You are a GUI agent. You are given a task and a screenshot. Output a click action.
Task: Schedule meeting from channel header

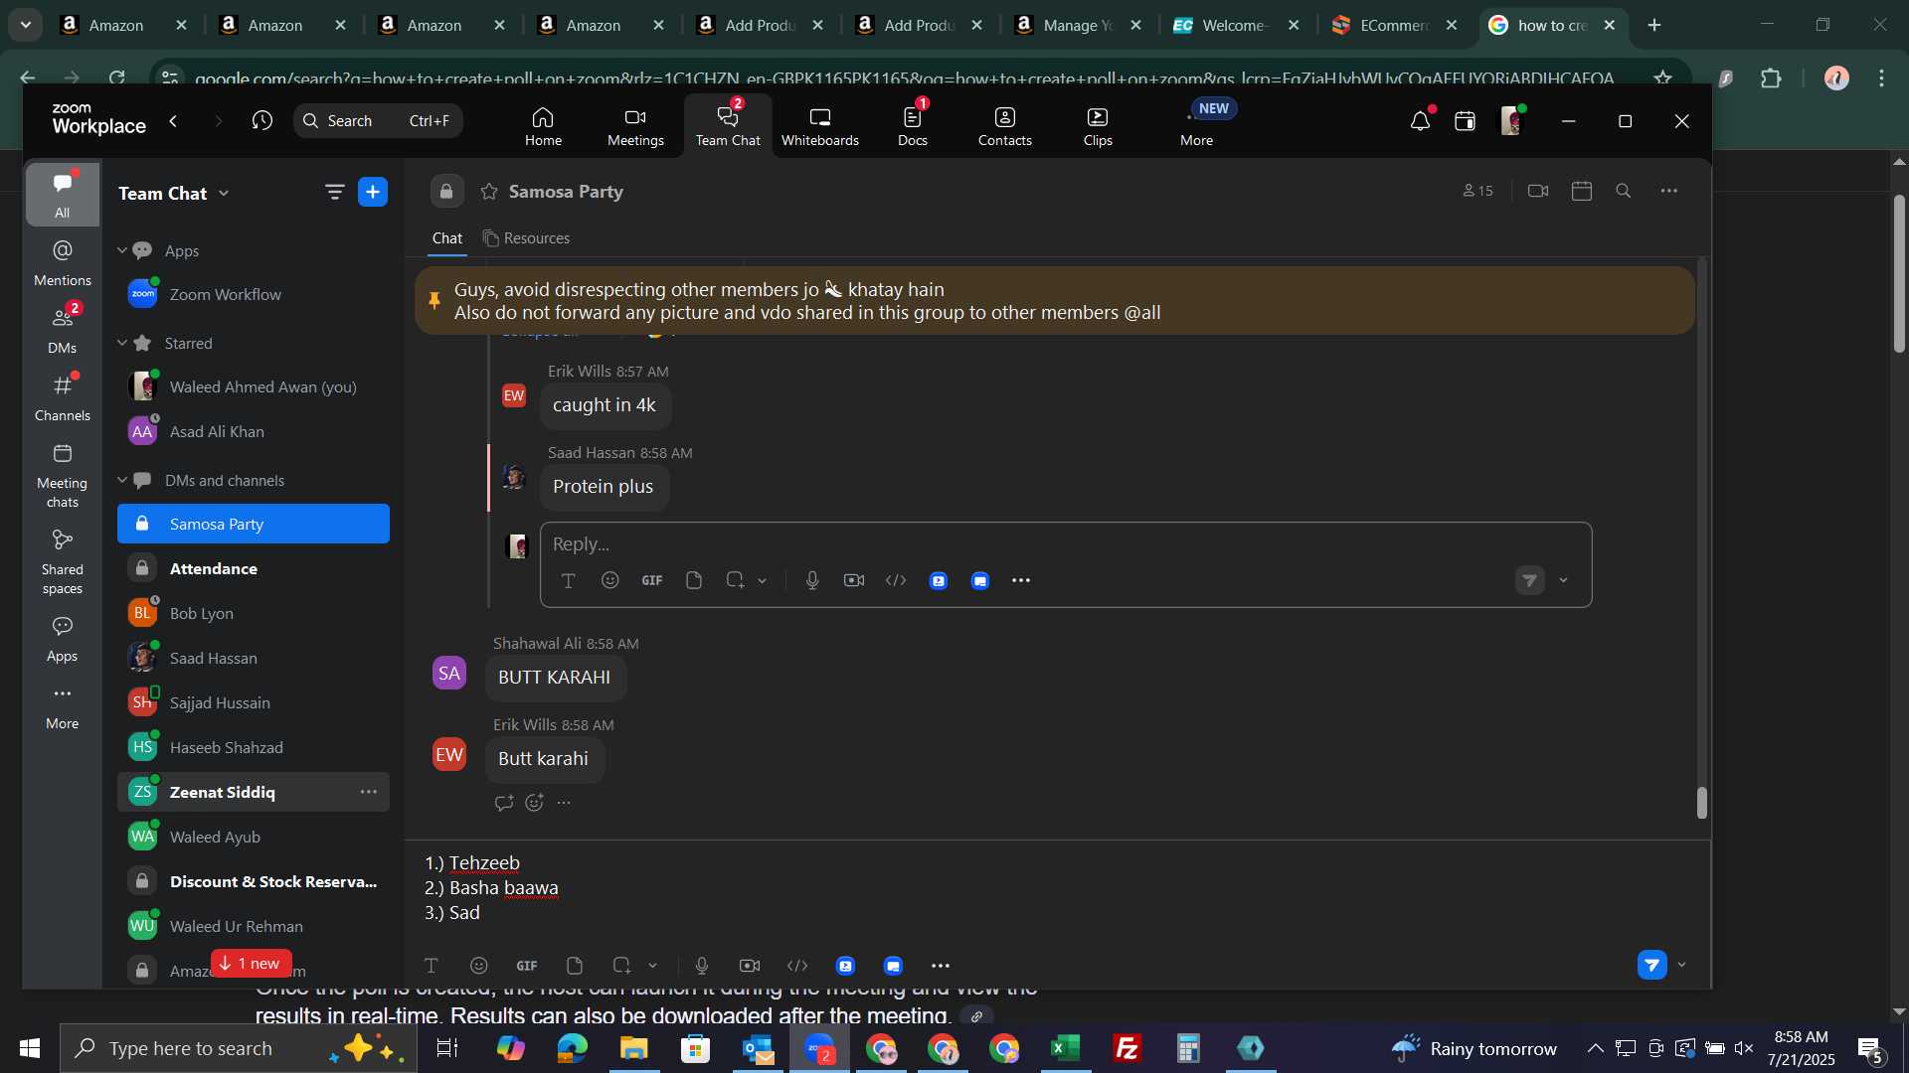(1582, 191)
